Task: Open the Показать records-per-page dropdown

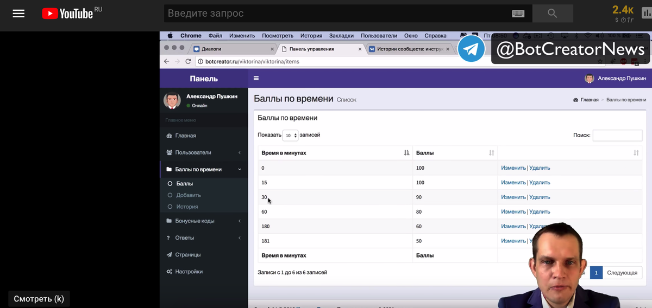Action: tap(291, 136)
